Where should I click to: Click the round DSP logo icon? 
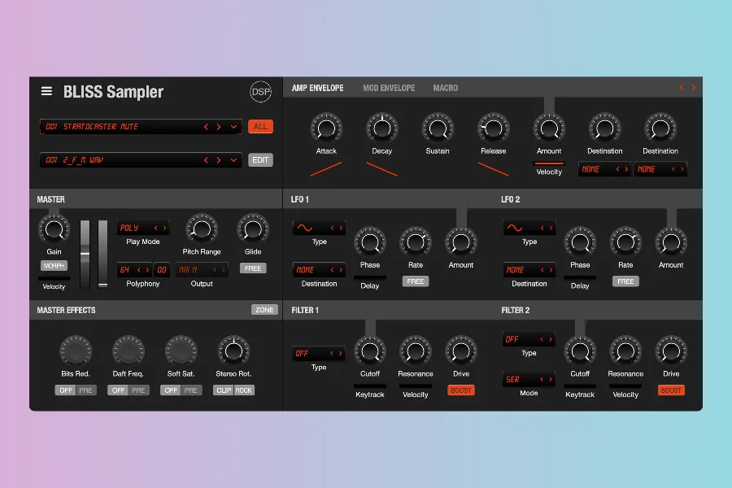260,92
